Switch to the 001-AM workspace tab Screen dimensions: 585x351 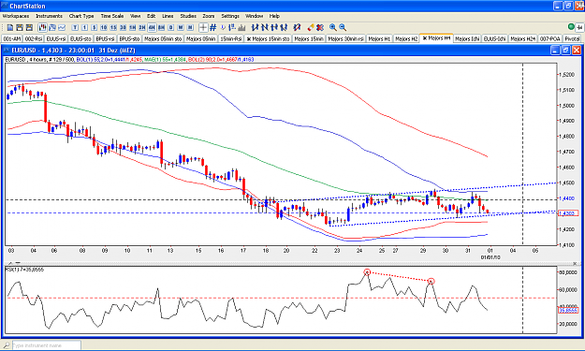click(x=12, y=38)
